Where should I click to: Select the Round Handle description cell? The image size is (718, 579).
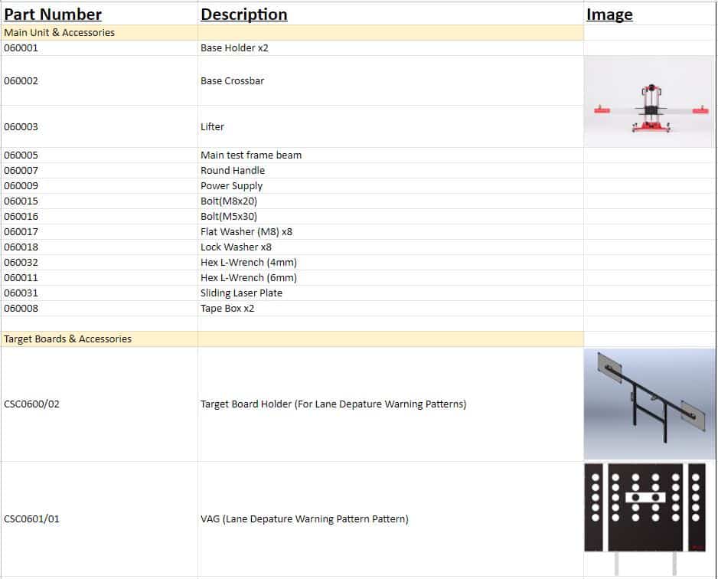390,170
